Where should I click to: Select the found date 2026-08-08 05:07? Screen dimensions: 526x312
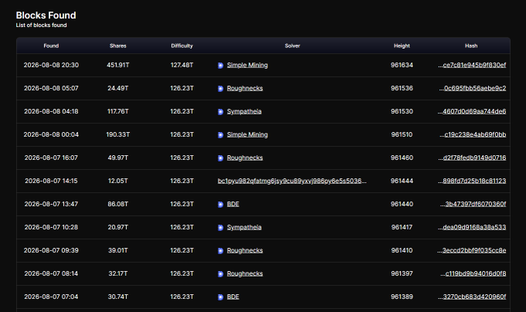(51, 88)
